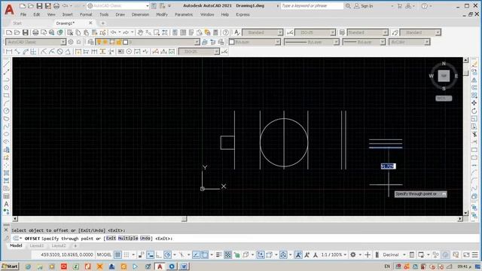Click the Multiple option in command line

[128, 238]
